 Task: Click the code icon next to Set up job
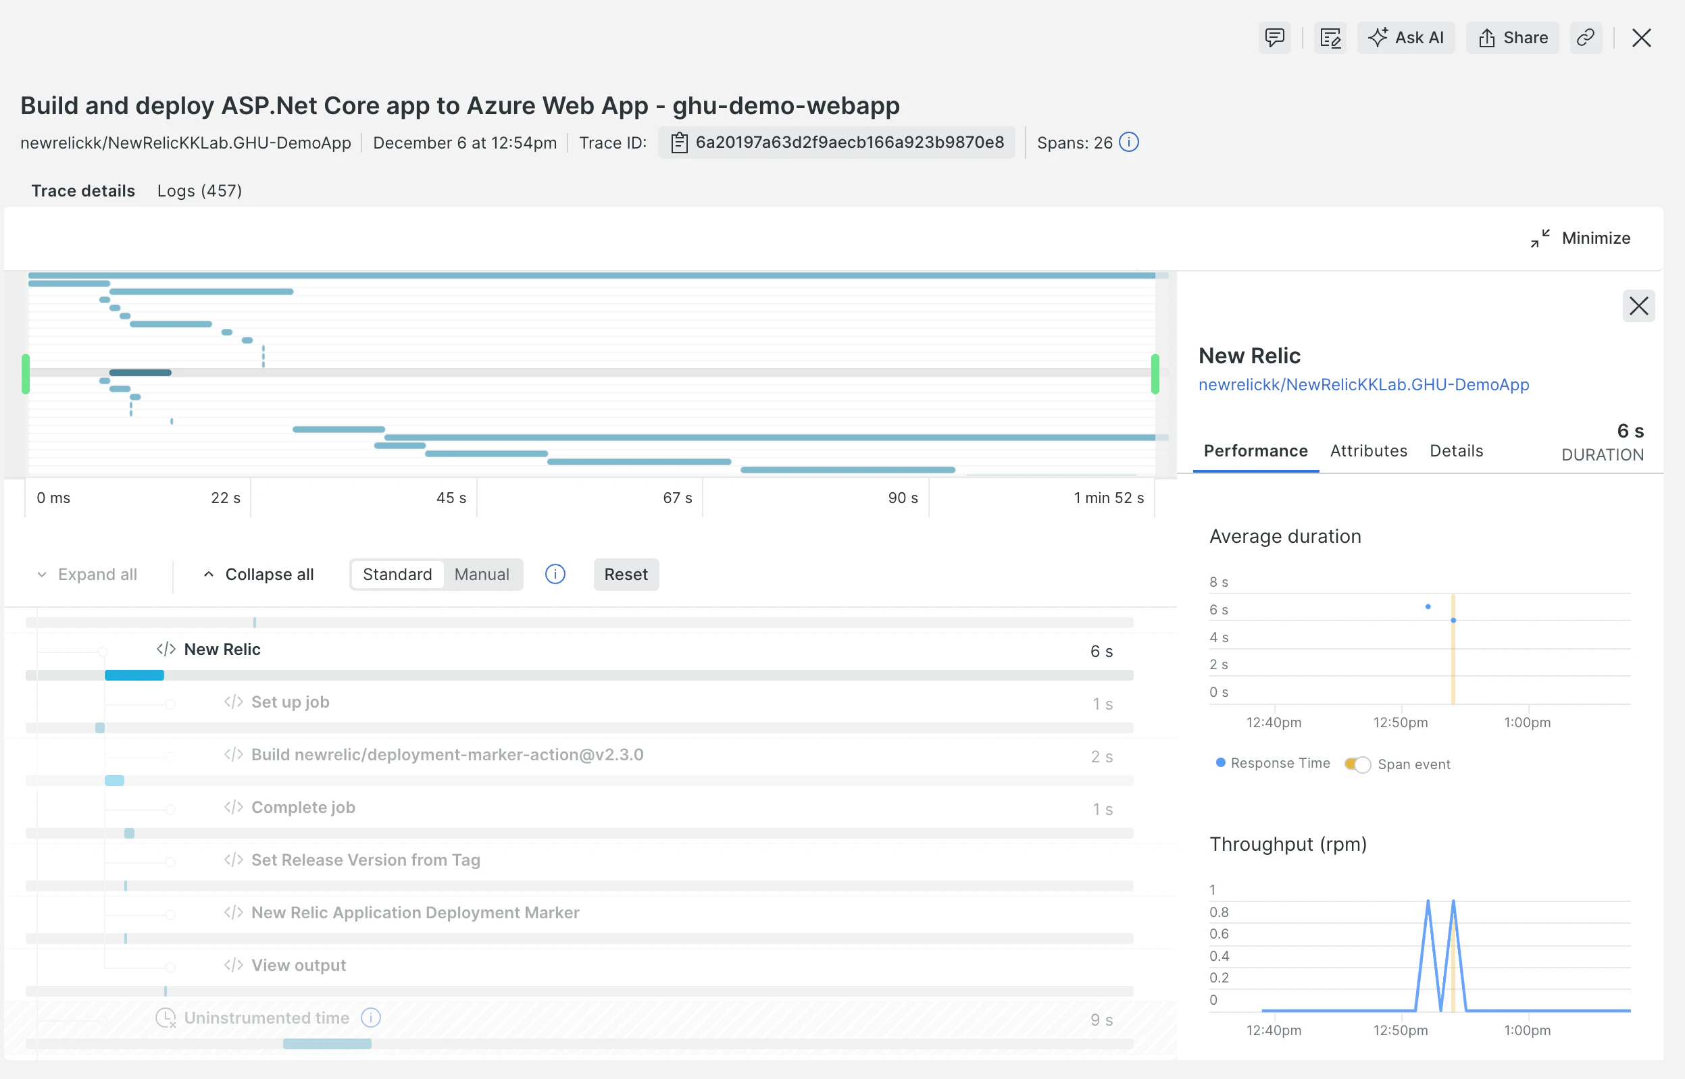click(x=233, y=702)
